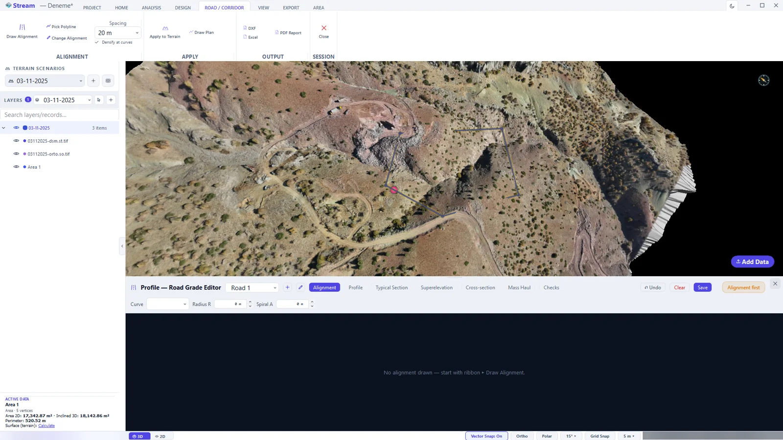Click the Stream app logo

8,5
